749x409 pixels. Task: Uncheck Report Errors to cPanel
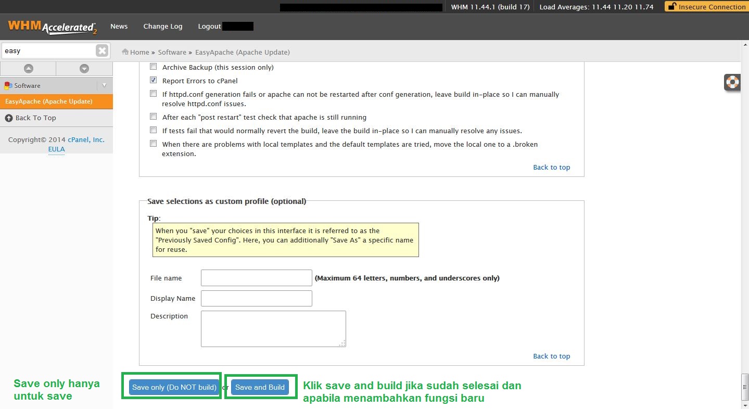[153, 80]
